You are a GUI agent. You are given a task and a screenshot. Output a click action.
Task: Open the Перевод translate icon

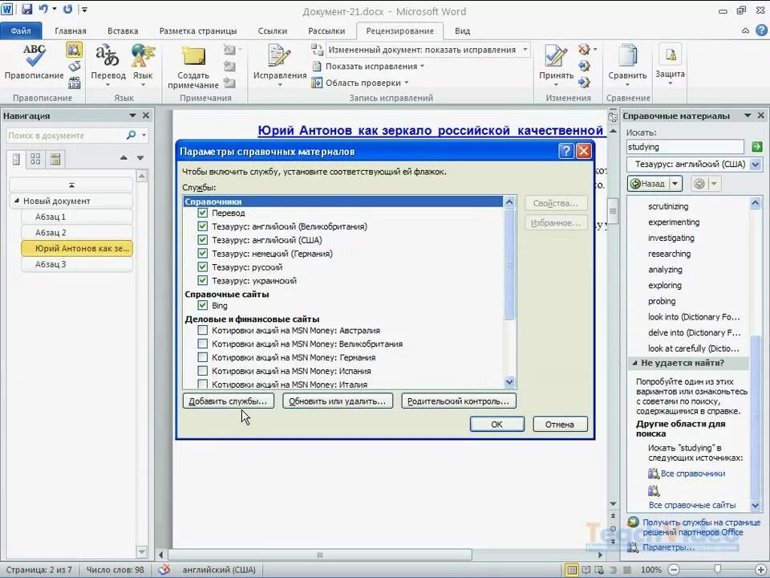pos(107,55)
